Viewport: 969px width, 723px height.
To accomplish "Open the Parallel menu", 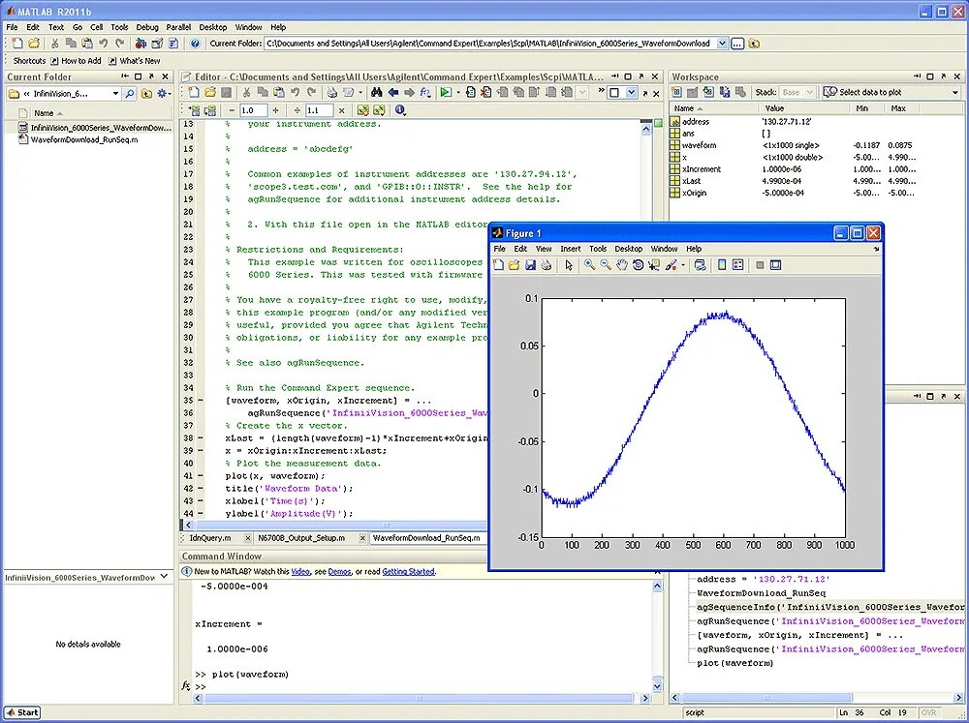I will coord(178,27).
